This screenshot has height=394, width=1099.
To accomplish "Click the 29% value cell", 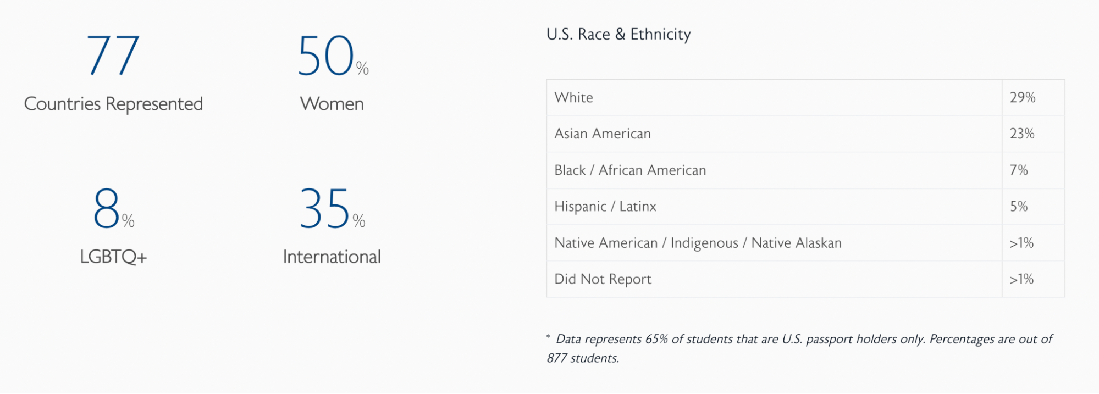I will click(1033, 98).
